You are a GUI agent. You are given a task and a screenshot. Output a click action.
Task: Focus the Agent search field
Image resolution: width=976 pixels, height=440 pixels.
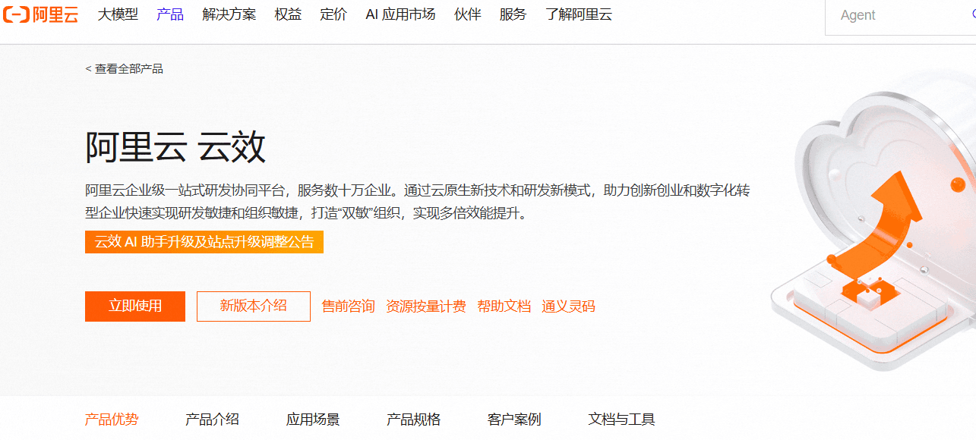(901, 16)
